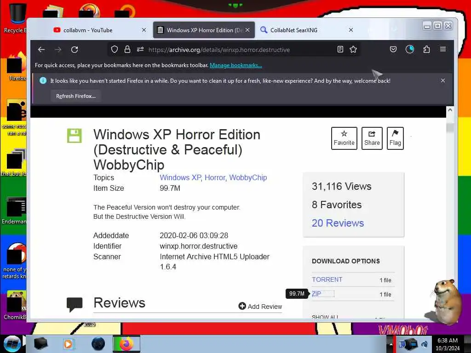Click info icon in notification bar
Screen dimensions: 471x353
point(43,80)
